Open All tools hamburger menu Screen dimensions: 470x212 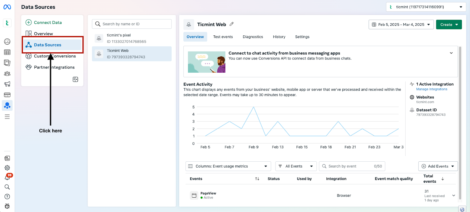tap(7, 117)
